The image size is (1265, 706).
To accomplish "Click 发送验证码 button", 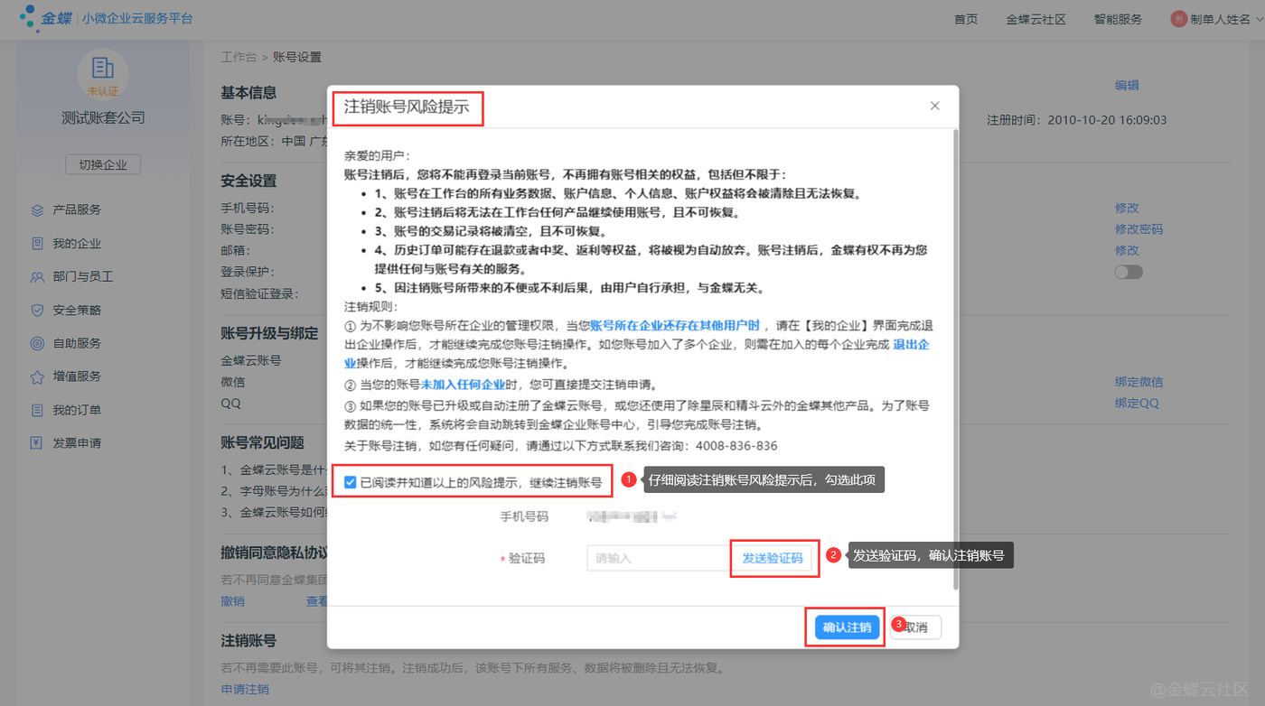I will (x=773, y=558).
